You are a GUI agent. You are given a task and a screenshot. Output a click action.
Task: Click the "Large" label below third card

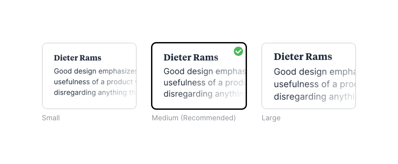271,118
